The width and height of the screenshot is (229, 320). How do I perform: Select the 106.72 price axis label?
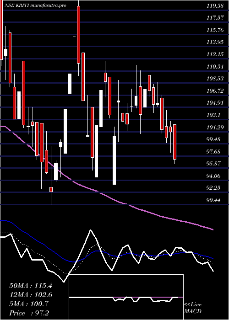[215, 91]
